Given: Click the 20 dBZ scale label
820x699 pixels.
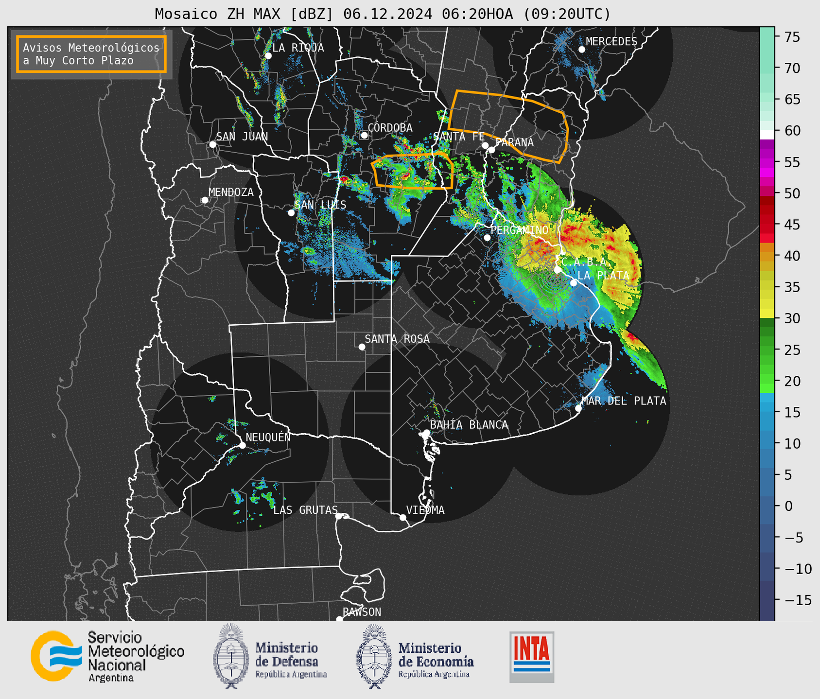Looking at the screenshot, I should click(792, 381).
